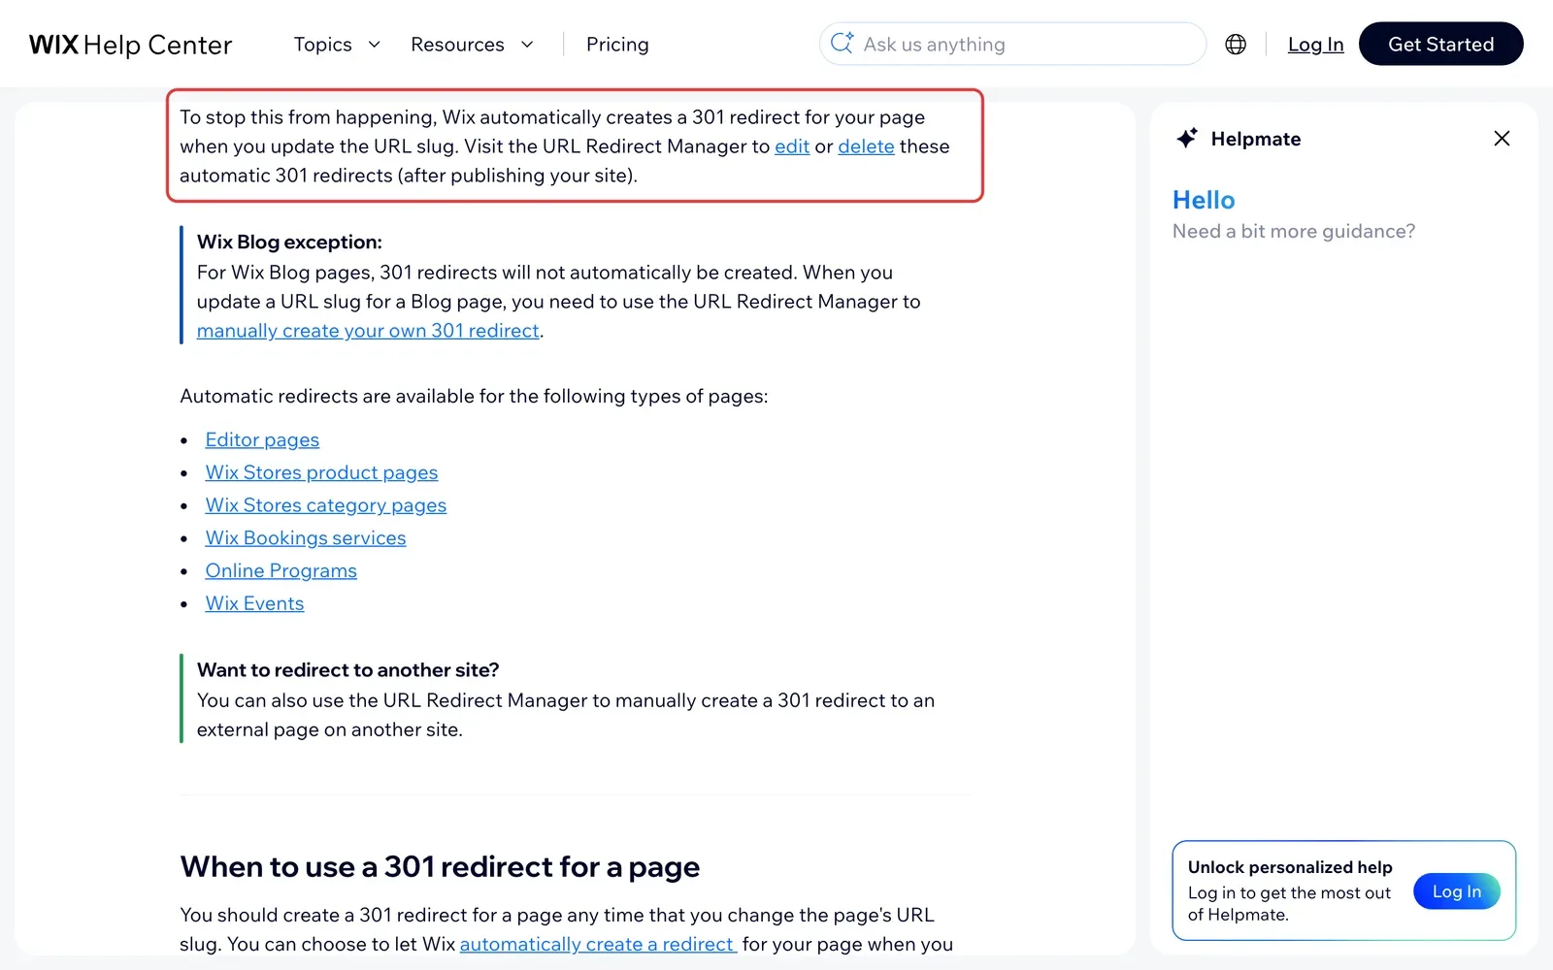The width and height of the screenshot is (1553, 970).
Task: Click the Get Started button
Action: 1440,44
